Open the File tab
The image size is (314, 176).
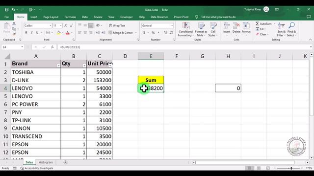pos(6,17)
